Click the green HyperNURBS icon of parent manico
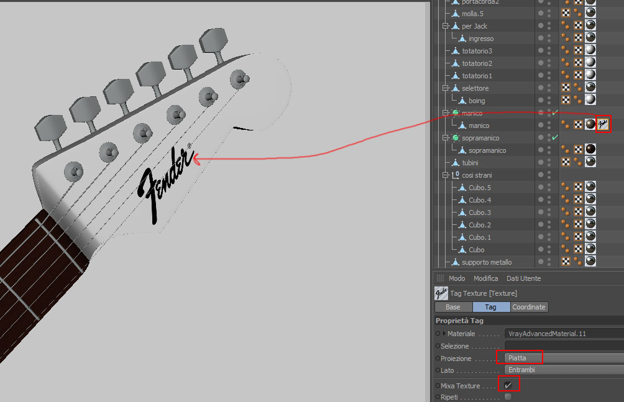The height and width of the screenshot is (402, 624). tap(456, 113)
